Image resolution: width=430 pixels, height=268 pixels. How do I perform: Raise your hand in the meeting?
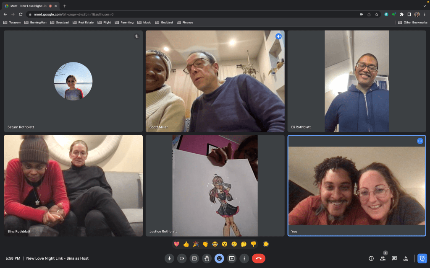pos(207,258)
